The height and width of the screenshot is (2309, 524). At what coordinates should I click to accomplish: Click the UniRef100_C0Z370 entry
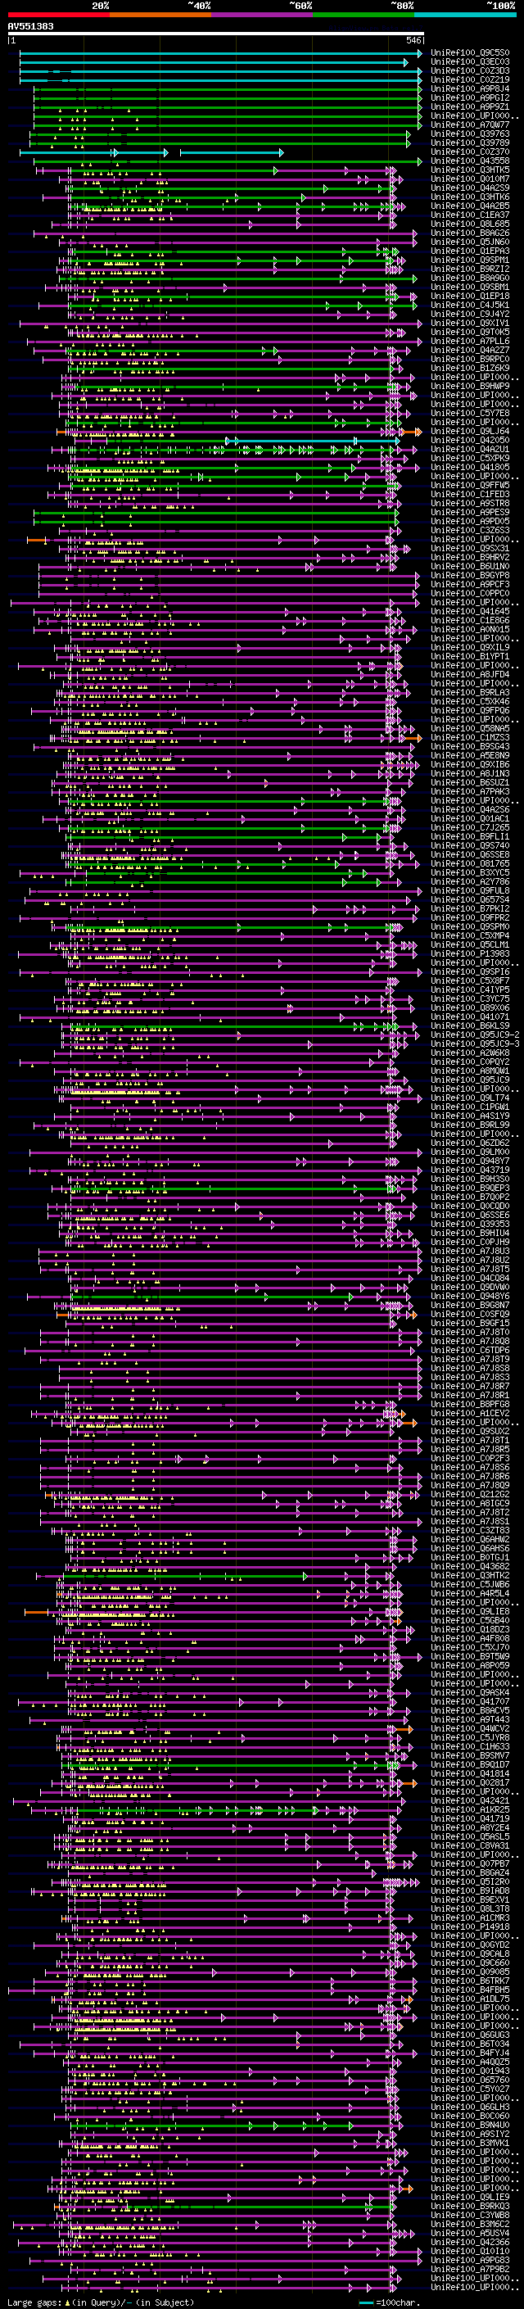point(469,152)
